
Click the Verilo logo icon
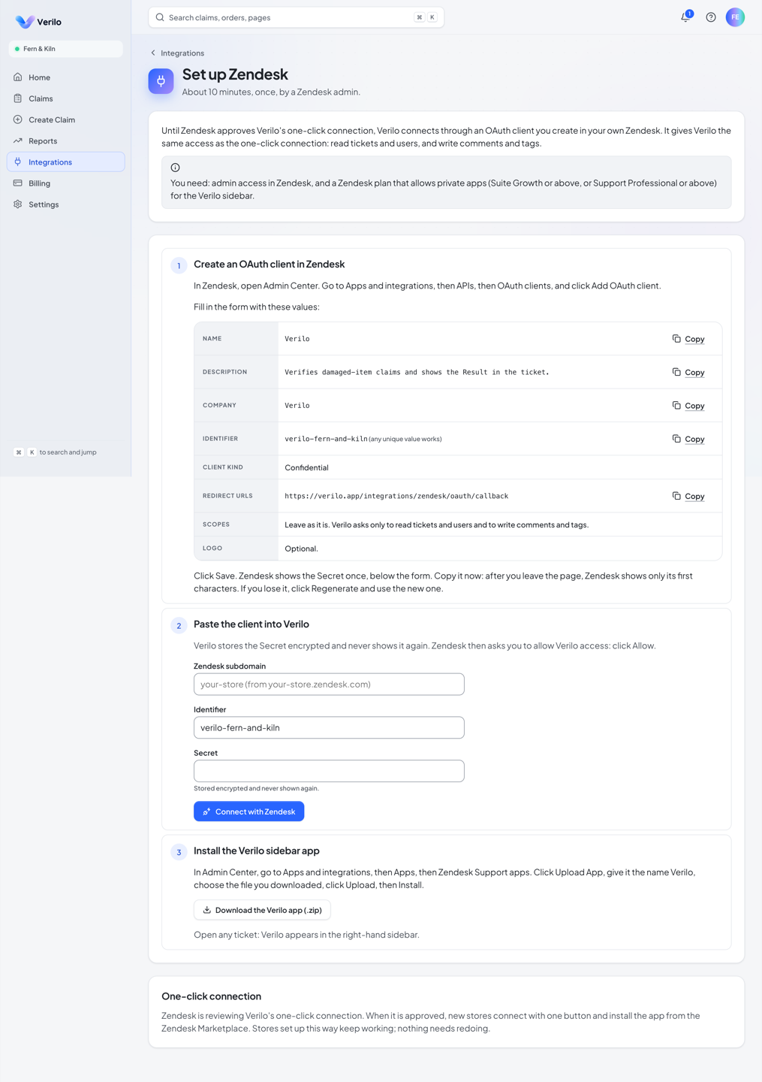(25, 22)
